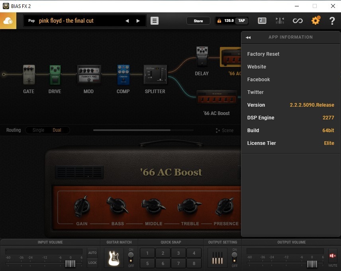The height and width of the screenshot is (271, 341).
Task: Switch routing to Dual
Action: tap(57, 130)
